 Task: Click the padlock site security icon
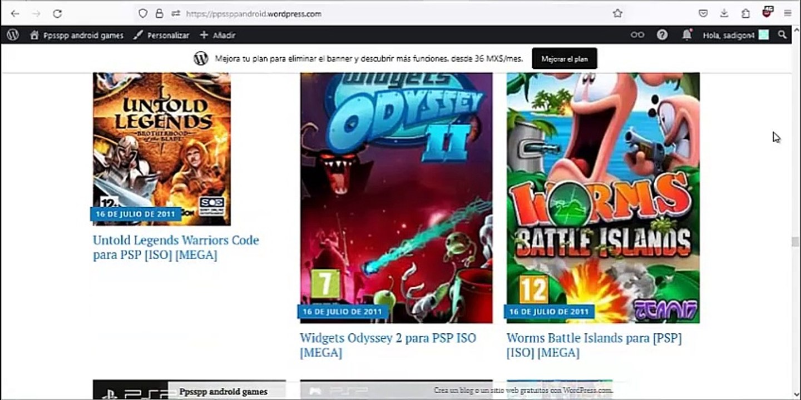point(160,13)
